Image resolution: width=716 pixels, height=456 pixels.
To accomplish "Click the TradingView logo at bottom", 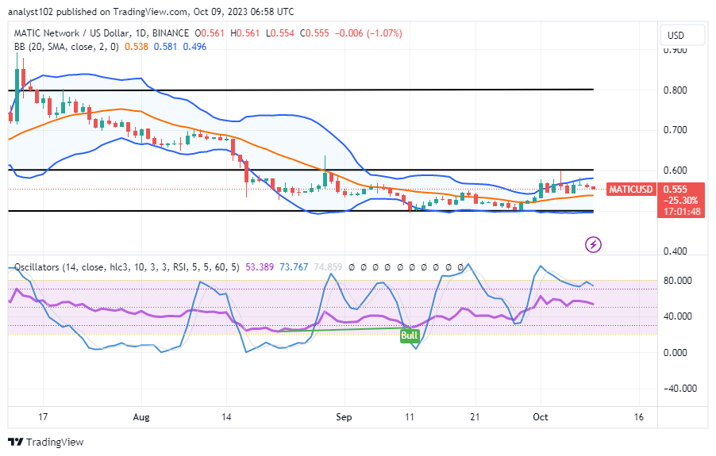I will coord(46,442).
